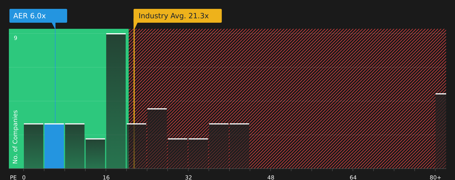Click the first histogram bar at PE 0

[34, 146]
